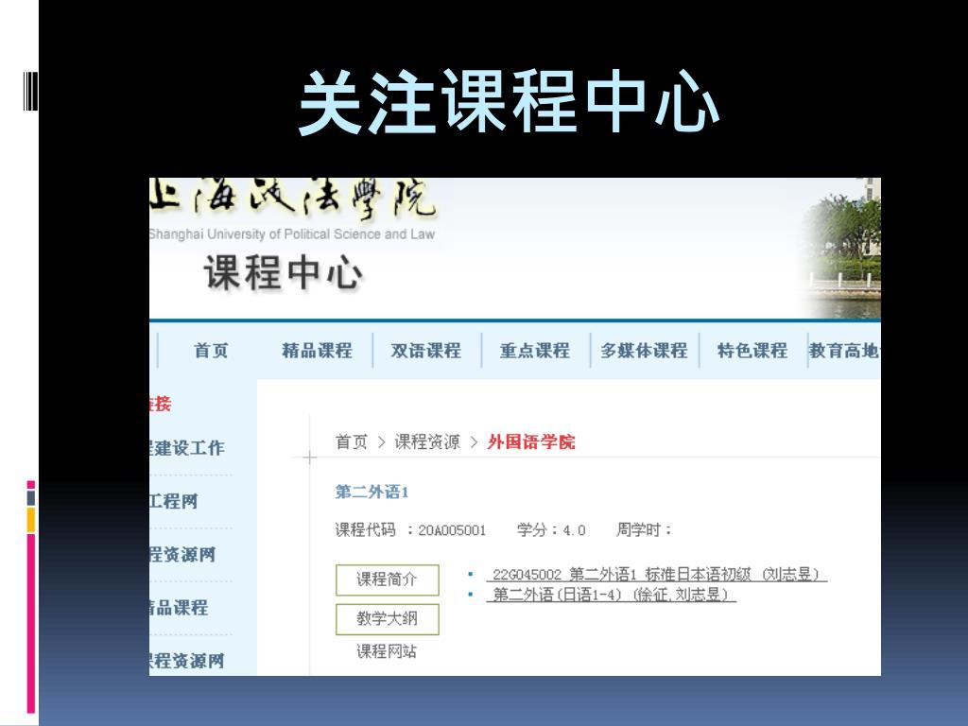Open the 品课程 sidebar link

click(x=179, y=608)
